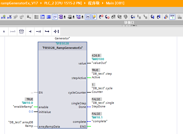
Task: Expand breadcrumb arrow after rampGeneratorEx_V17
Action: click(x=41, y=3)
